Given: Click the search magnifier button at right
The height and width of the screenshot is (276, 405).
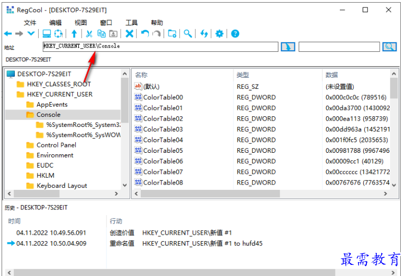Looking at the screenshot, I should (x=390, y=47).
